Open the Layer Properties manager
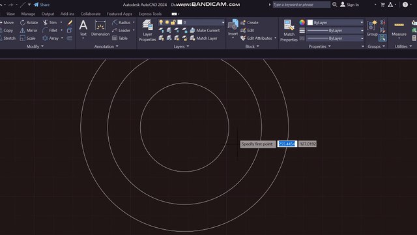 tap(147, 31)
